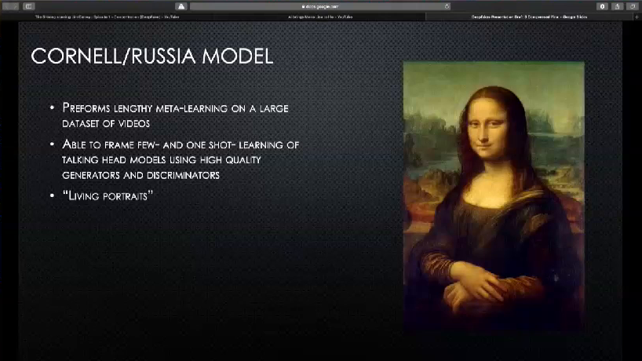The image size is (642, 361).
Task: Click the warning triangle toolbar icon
Action: [181, 6]
